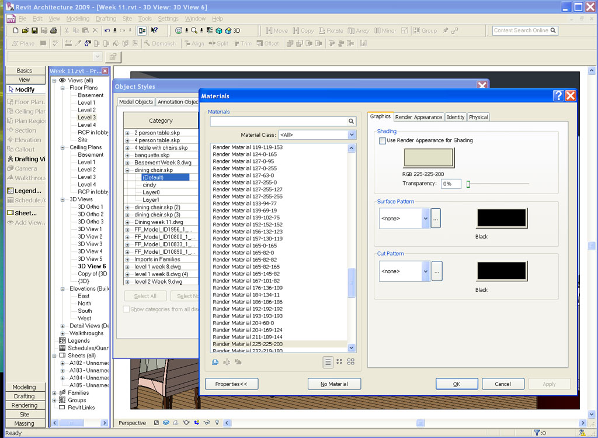The image size is (598, 438).
Task: Open the Surface Pattern dropdown
Action: tap(425, 218)
